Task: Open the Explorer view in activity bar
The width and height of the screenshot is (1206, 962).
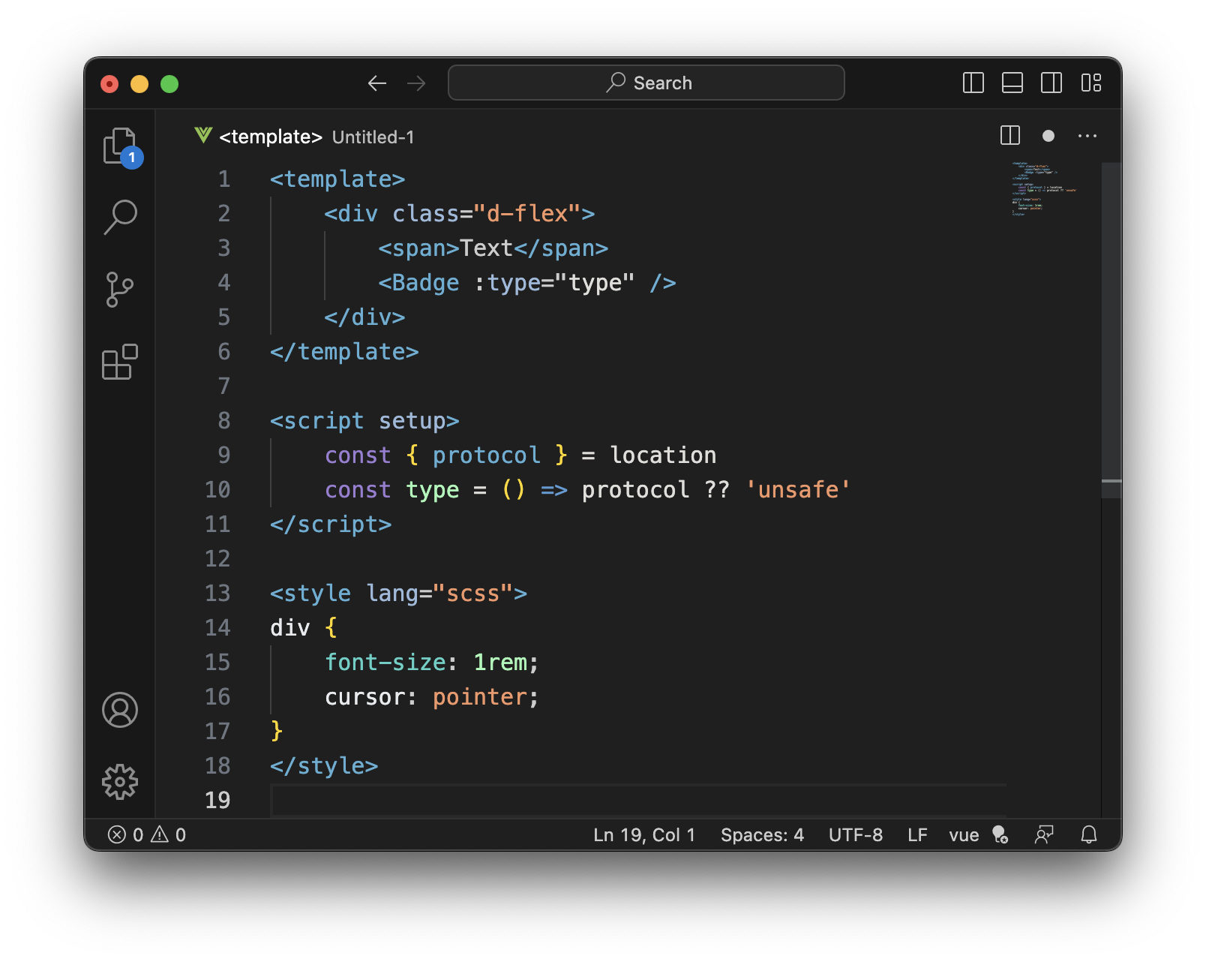Action: [120, 146]
